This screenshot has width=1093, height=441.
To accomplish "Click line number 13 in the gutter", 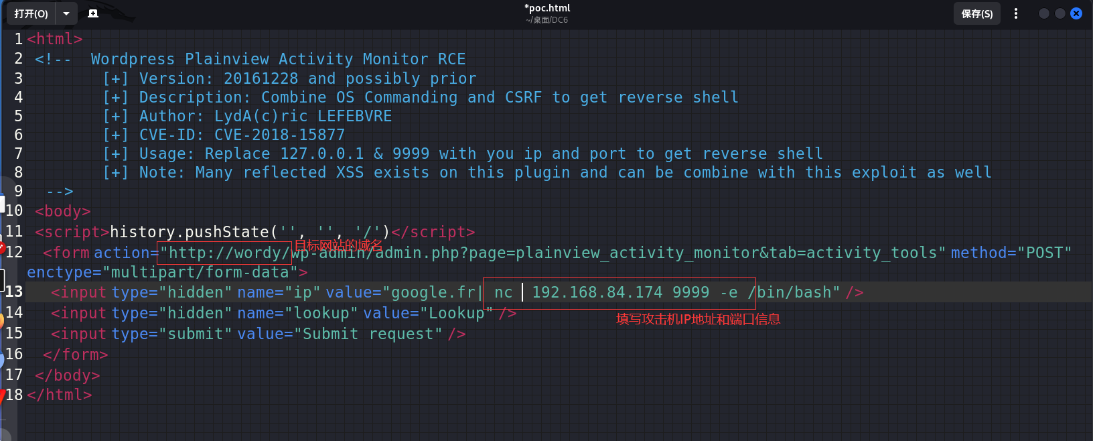I will tap(14, 292).
